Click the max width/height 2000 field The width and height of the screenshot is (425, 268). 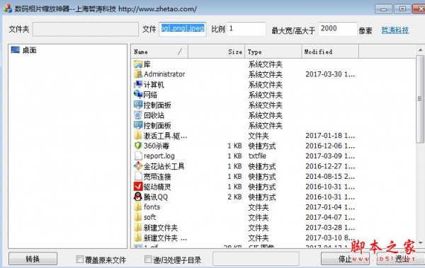coord(337,29)
